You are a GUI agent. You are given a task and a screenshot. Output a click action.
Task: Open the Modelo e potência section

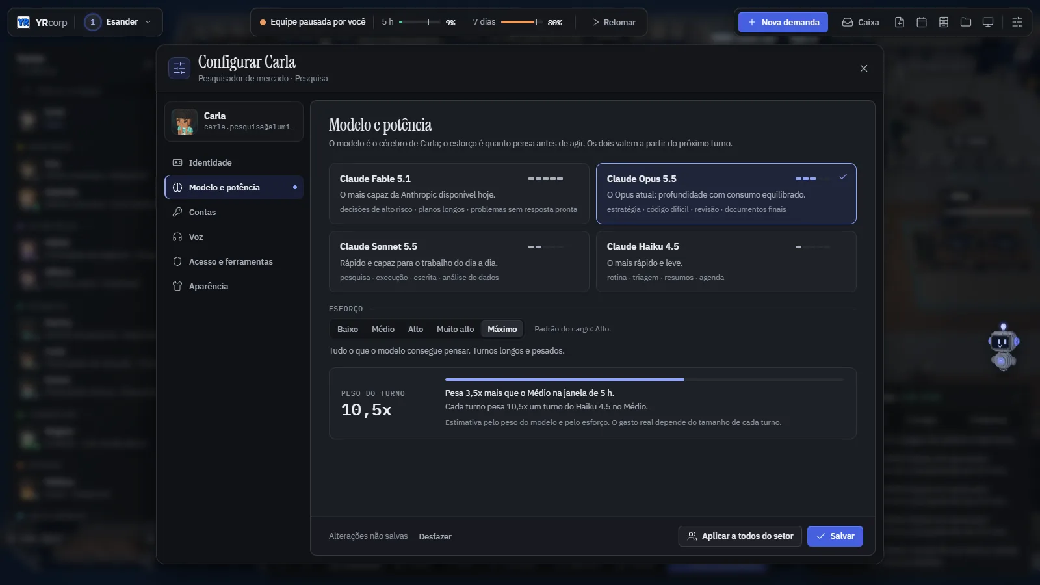point(234,187)
